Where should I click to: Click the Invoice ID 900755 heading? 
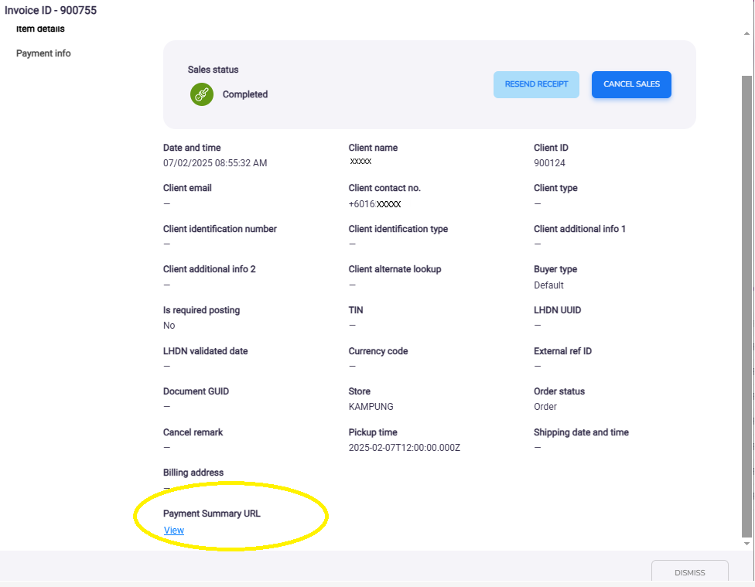pos(51,10)
